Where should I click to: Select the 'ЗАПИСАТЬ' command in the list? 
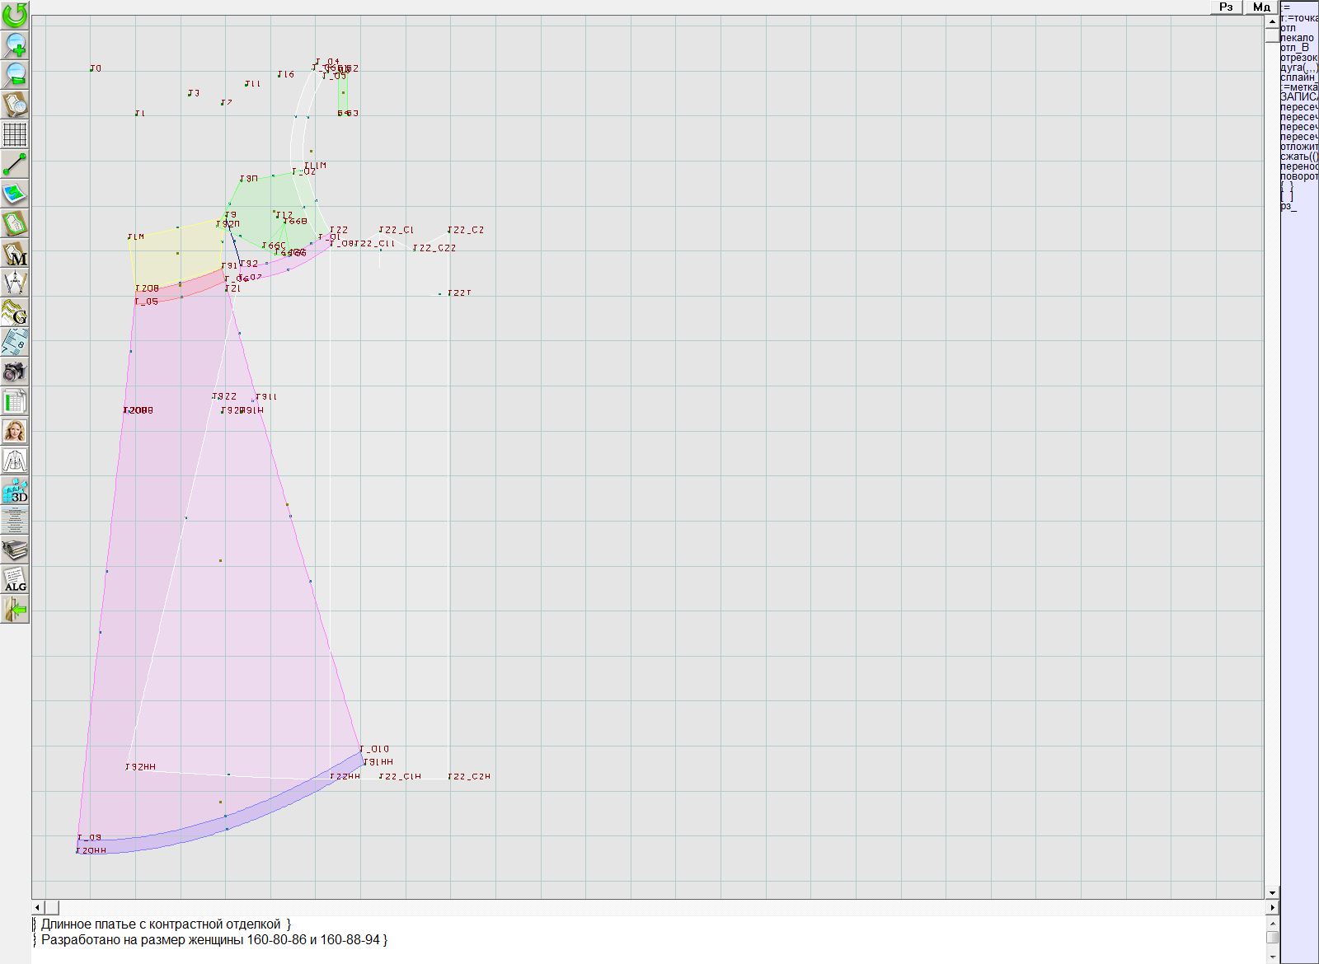[1298, 97]
